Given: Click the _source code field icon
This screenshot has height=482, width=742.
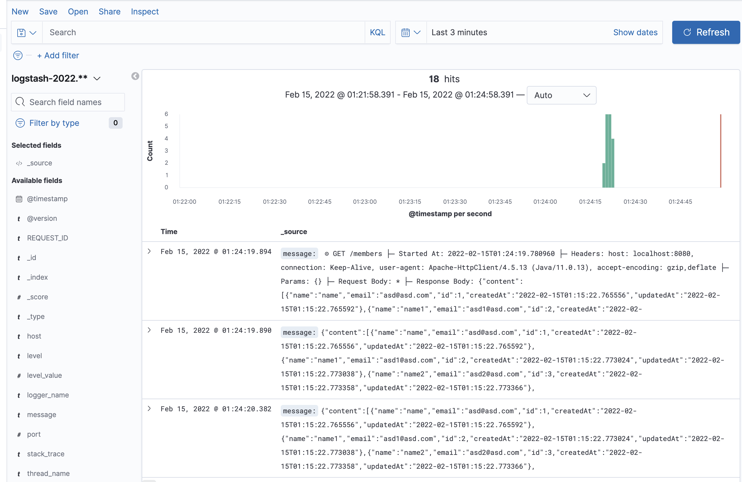Looking at the screenshot, I should (x=19, y=163).
